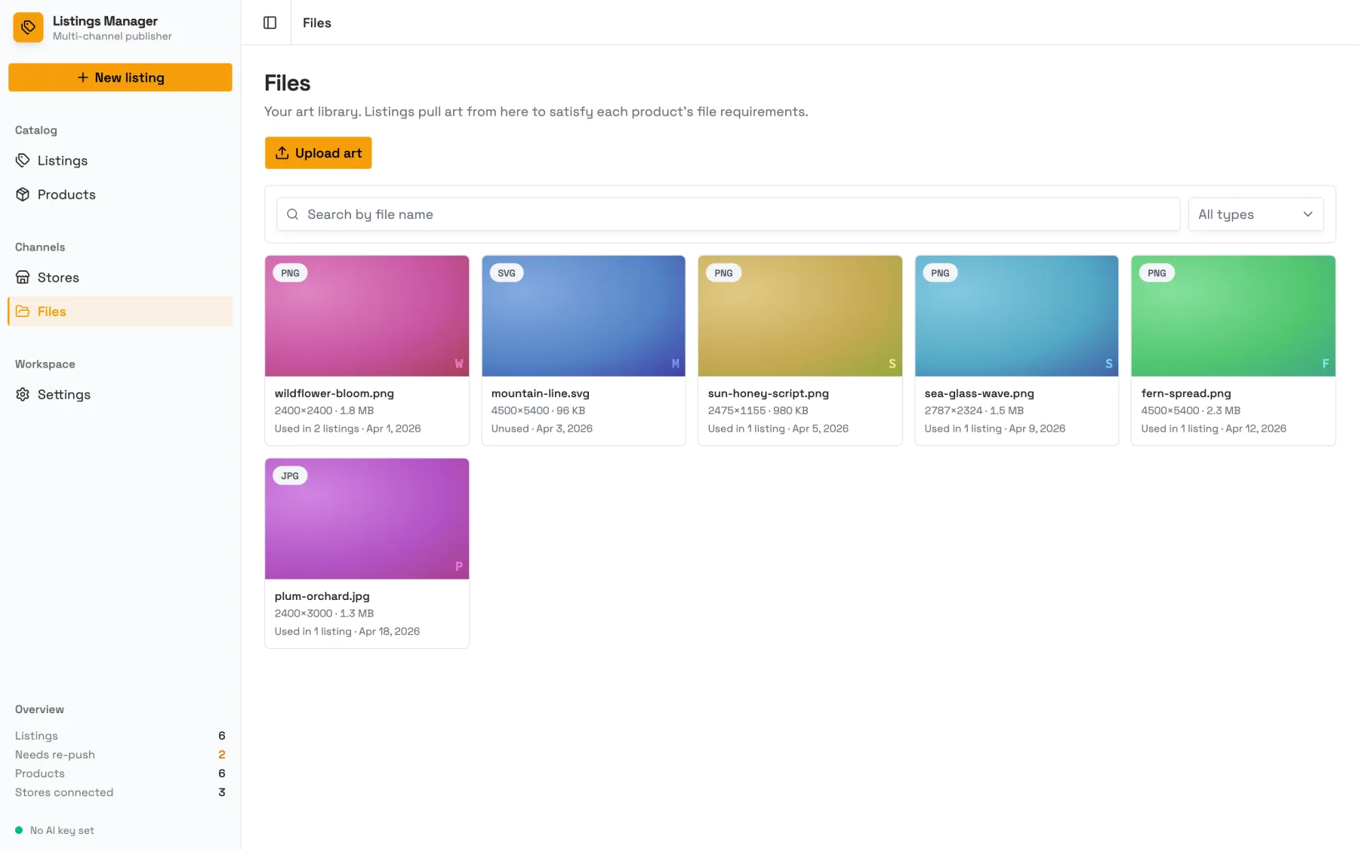
Task: Click JPG badge on plum-orchard thumbnail
Action: tap(290, 476)
